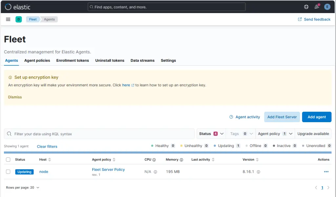Go to page 1 in pagination
Screen dimensions: 336x197
pyautogui.click(x=322, y=188)
